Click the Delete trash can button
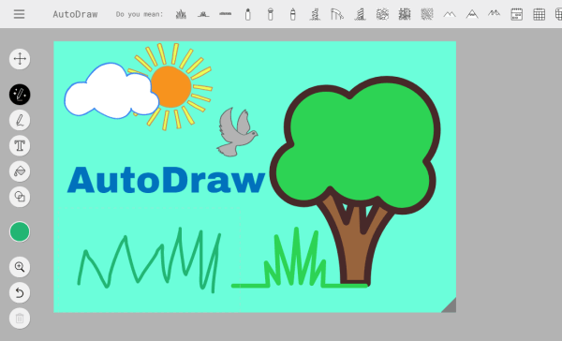Image resolution: width=562 pixels, height=341 pixels. (x=20, y=319)
